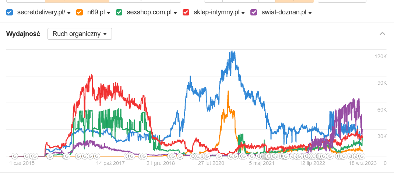Image resolution: width=394 pixels, height=173 pixels.
Task: Open the sexshop.com.pl dropdown arrow
Action: pos(175,13)
